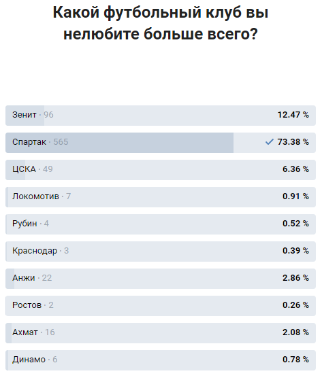This screenshot has width=322, height=380.
Task: Click the filled progress bar of Спартак
Action: [x=119, y=143]
